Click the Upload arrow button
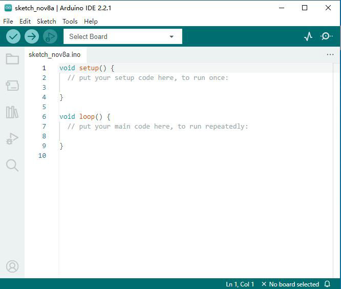Image resolution: width=341 pixels, height=289 pixels. (x=32, y=36)
